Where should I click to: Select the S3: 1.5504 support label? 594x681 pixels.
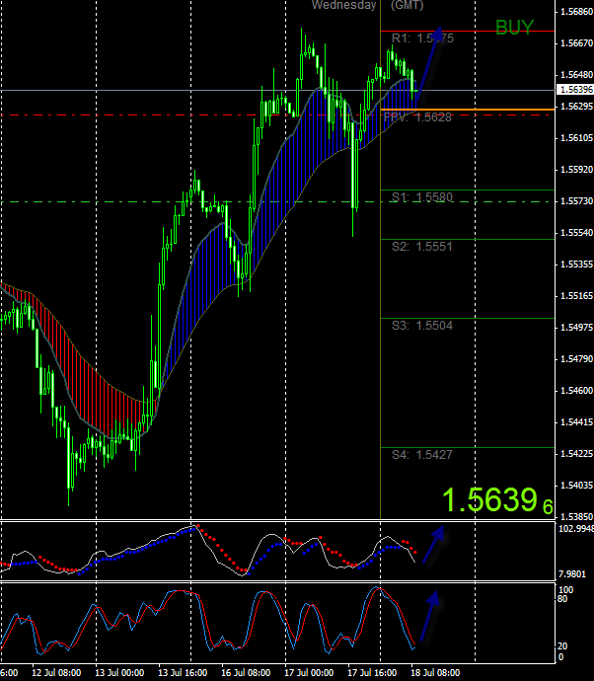[x=422, y=326]
